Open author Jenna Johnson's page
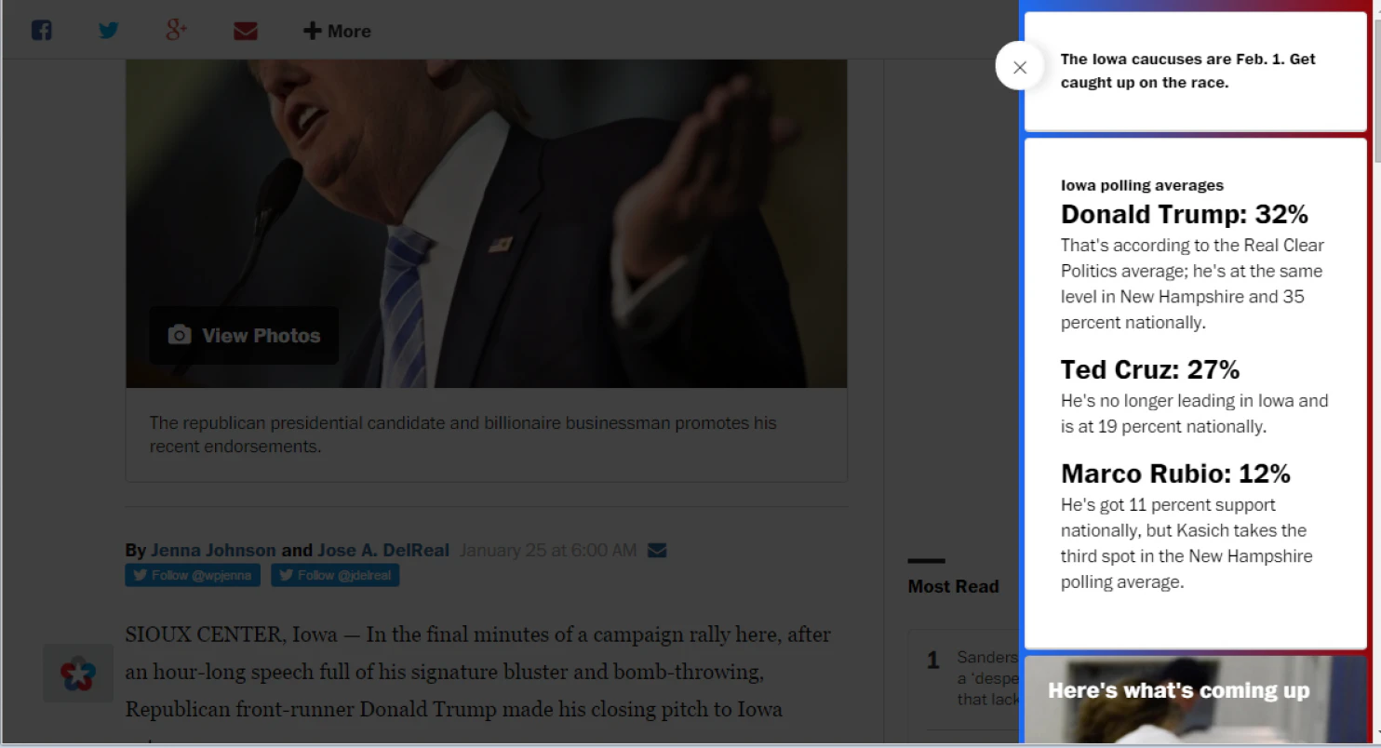The width and height of the screenshot is (1381, 748). (x=213, y=550)
